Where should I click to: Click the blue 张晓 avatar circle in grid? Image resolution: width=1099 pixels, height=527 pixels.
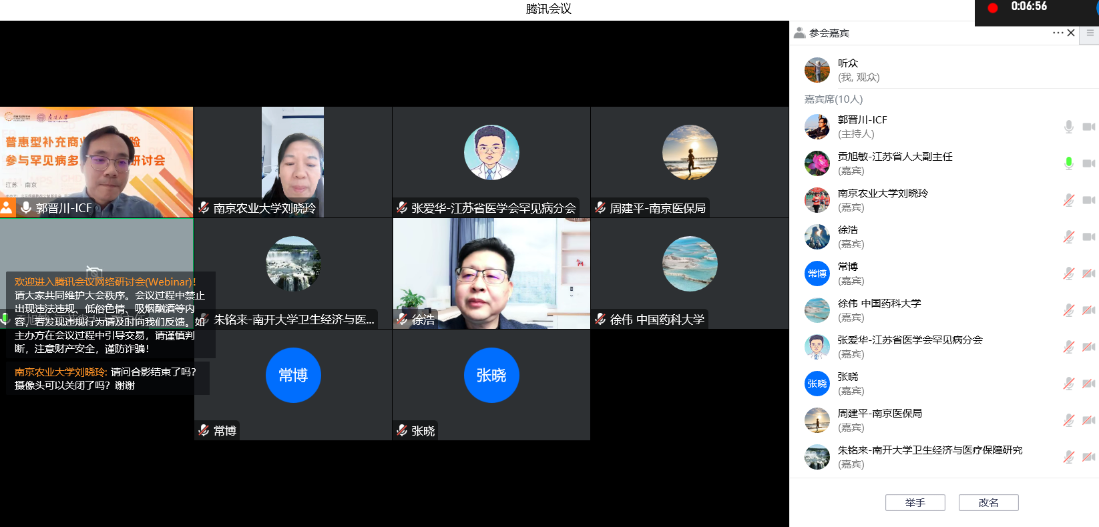pos(491,375)
